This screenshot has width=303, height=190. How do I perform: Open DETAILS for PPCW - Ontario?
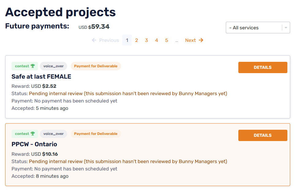(263, 135)
